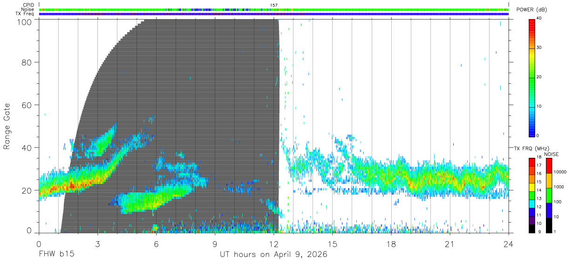This screenshot has height=264, width=572.
Task: Click x-axis tick label '9'
Action: point(215,244)
